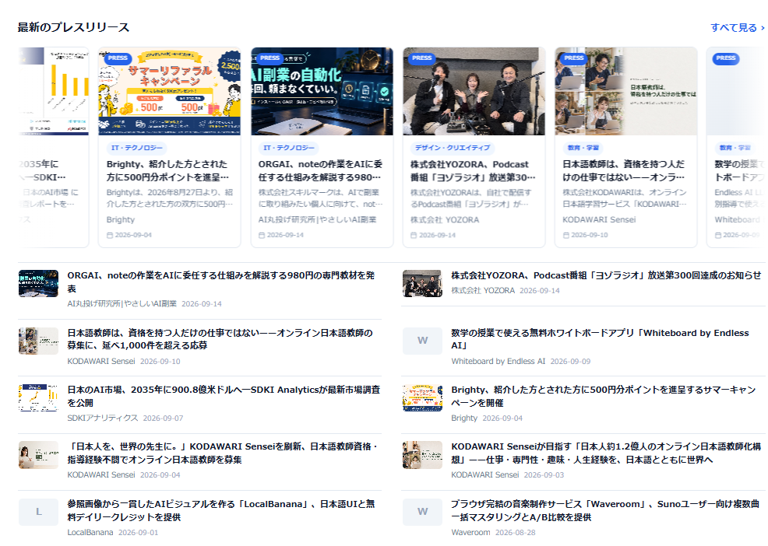The height and width of the screenshot is (546, 768).
Task: Click 最新のプレスリリース section heading
Action: pyautogui.click(x=73, y=27)
